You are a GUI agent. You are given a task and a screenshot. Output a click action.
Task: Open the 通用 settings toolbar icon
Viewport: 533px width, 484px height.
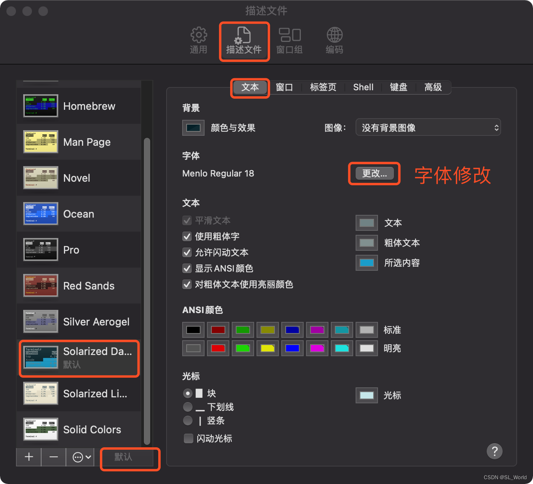click(199, 40)
